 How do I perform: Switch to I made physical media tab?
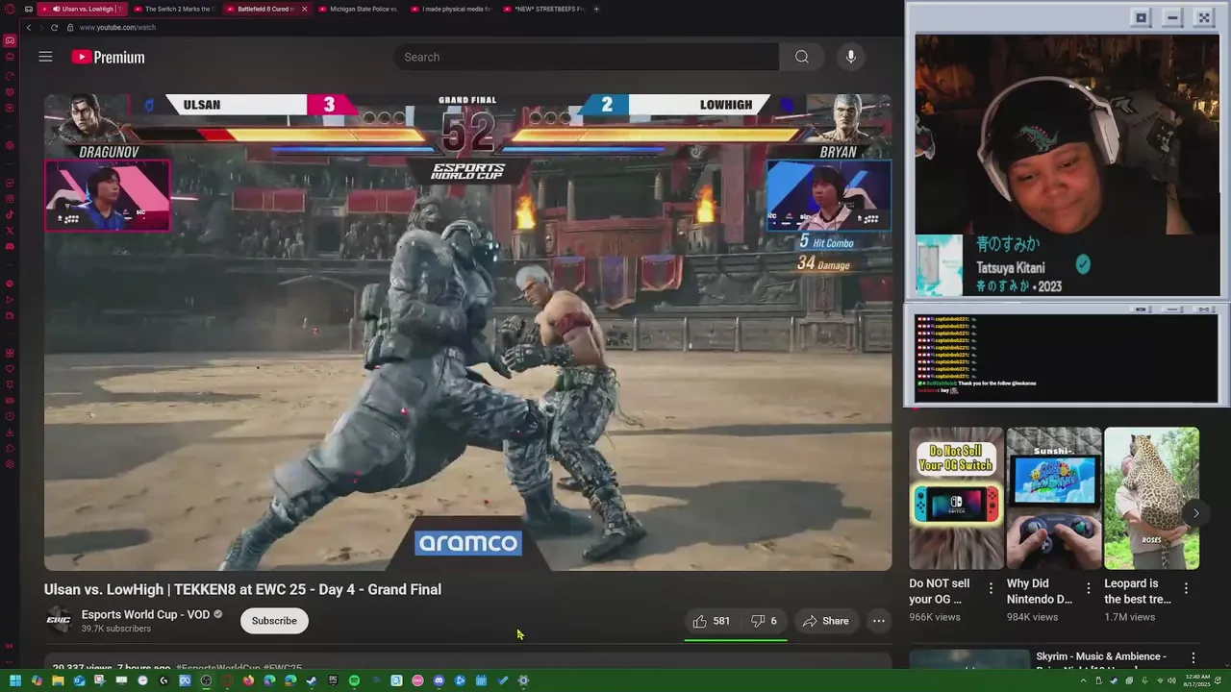tap(451, 9)
